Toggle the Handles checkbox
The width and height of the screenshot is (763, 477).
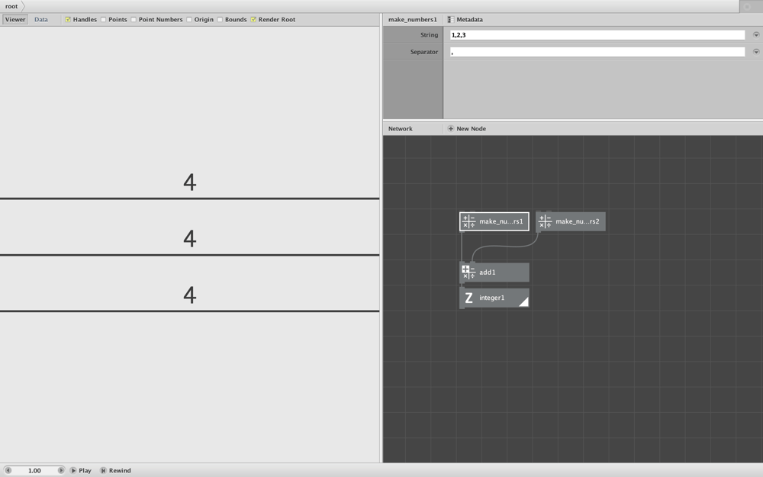coord(68,20)
